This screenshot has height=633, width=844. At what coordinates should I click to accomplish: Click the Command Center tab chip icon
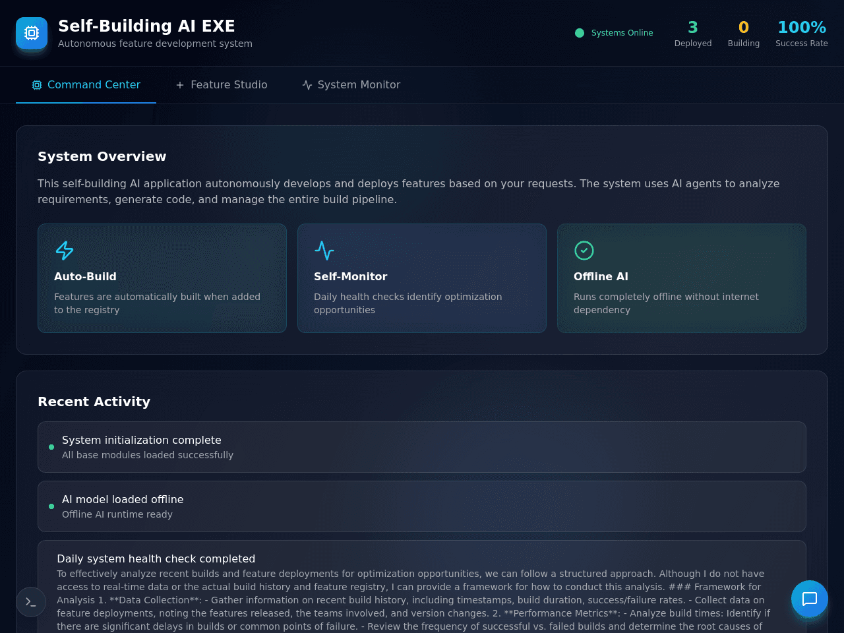pyautogui.click(x=37, y=85)
